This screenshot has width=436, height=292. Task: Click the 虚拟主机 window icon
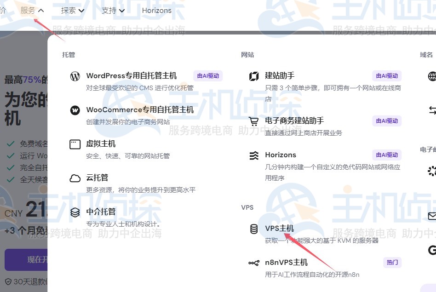[75, 144]
